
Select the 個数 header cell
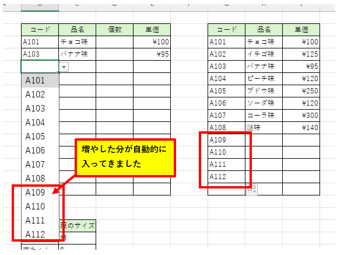point(114,30)
